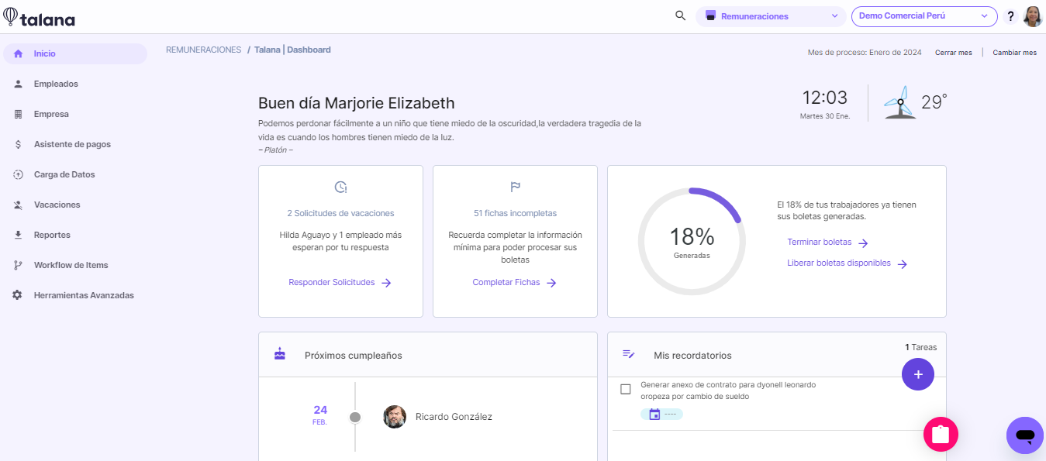The width and height of the screenshot is (1046, 461).
Task: Click the Completar Fichas link
Action: pos(506,283)
